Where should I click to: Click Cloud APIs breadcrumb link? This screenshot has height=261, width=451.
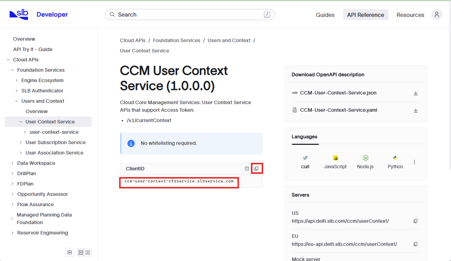pyautogui.click(x=133, y=40)
